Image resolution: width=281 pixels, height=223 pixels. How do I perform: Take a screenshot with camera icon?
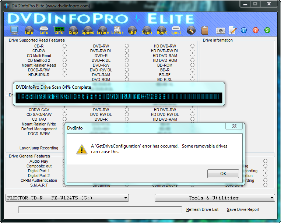[221, 31]
